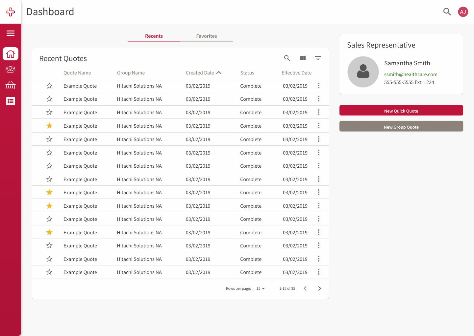The height and width of the screenshot is (336, 474).
Task: Click the shopping basket sidebar icon
Action: [x=10, y=85]
